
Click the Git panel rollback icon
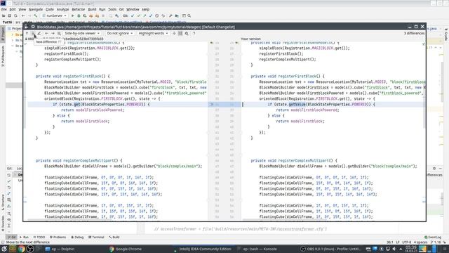[9, 188]
